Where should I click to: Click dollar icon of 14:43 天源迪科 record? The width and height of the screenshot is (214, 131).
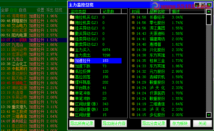133,33
